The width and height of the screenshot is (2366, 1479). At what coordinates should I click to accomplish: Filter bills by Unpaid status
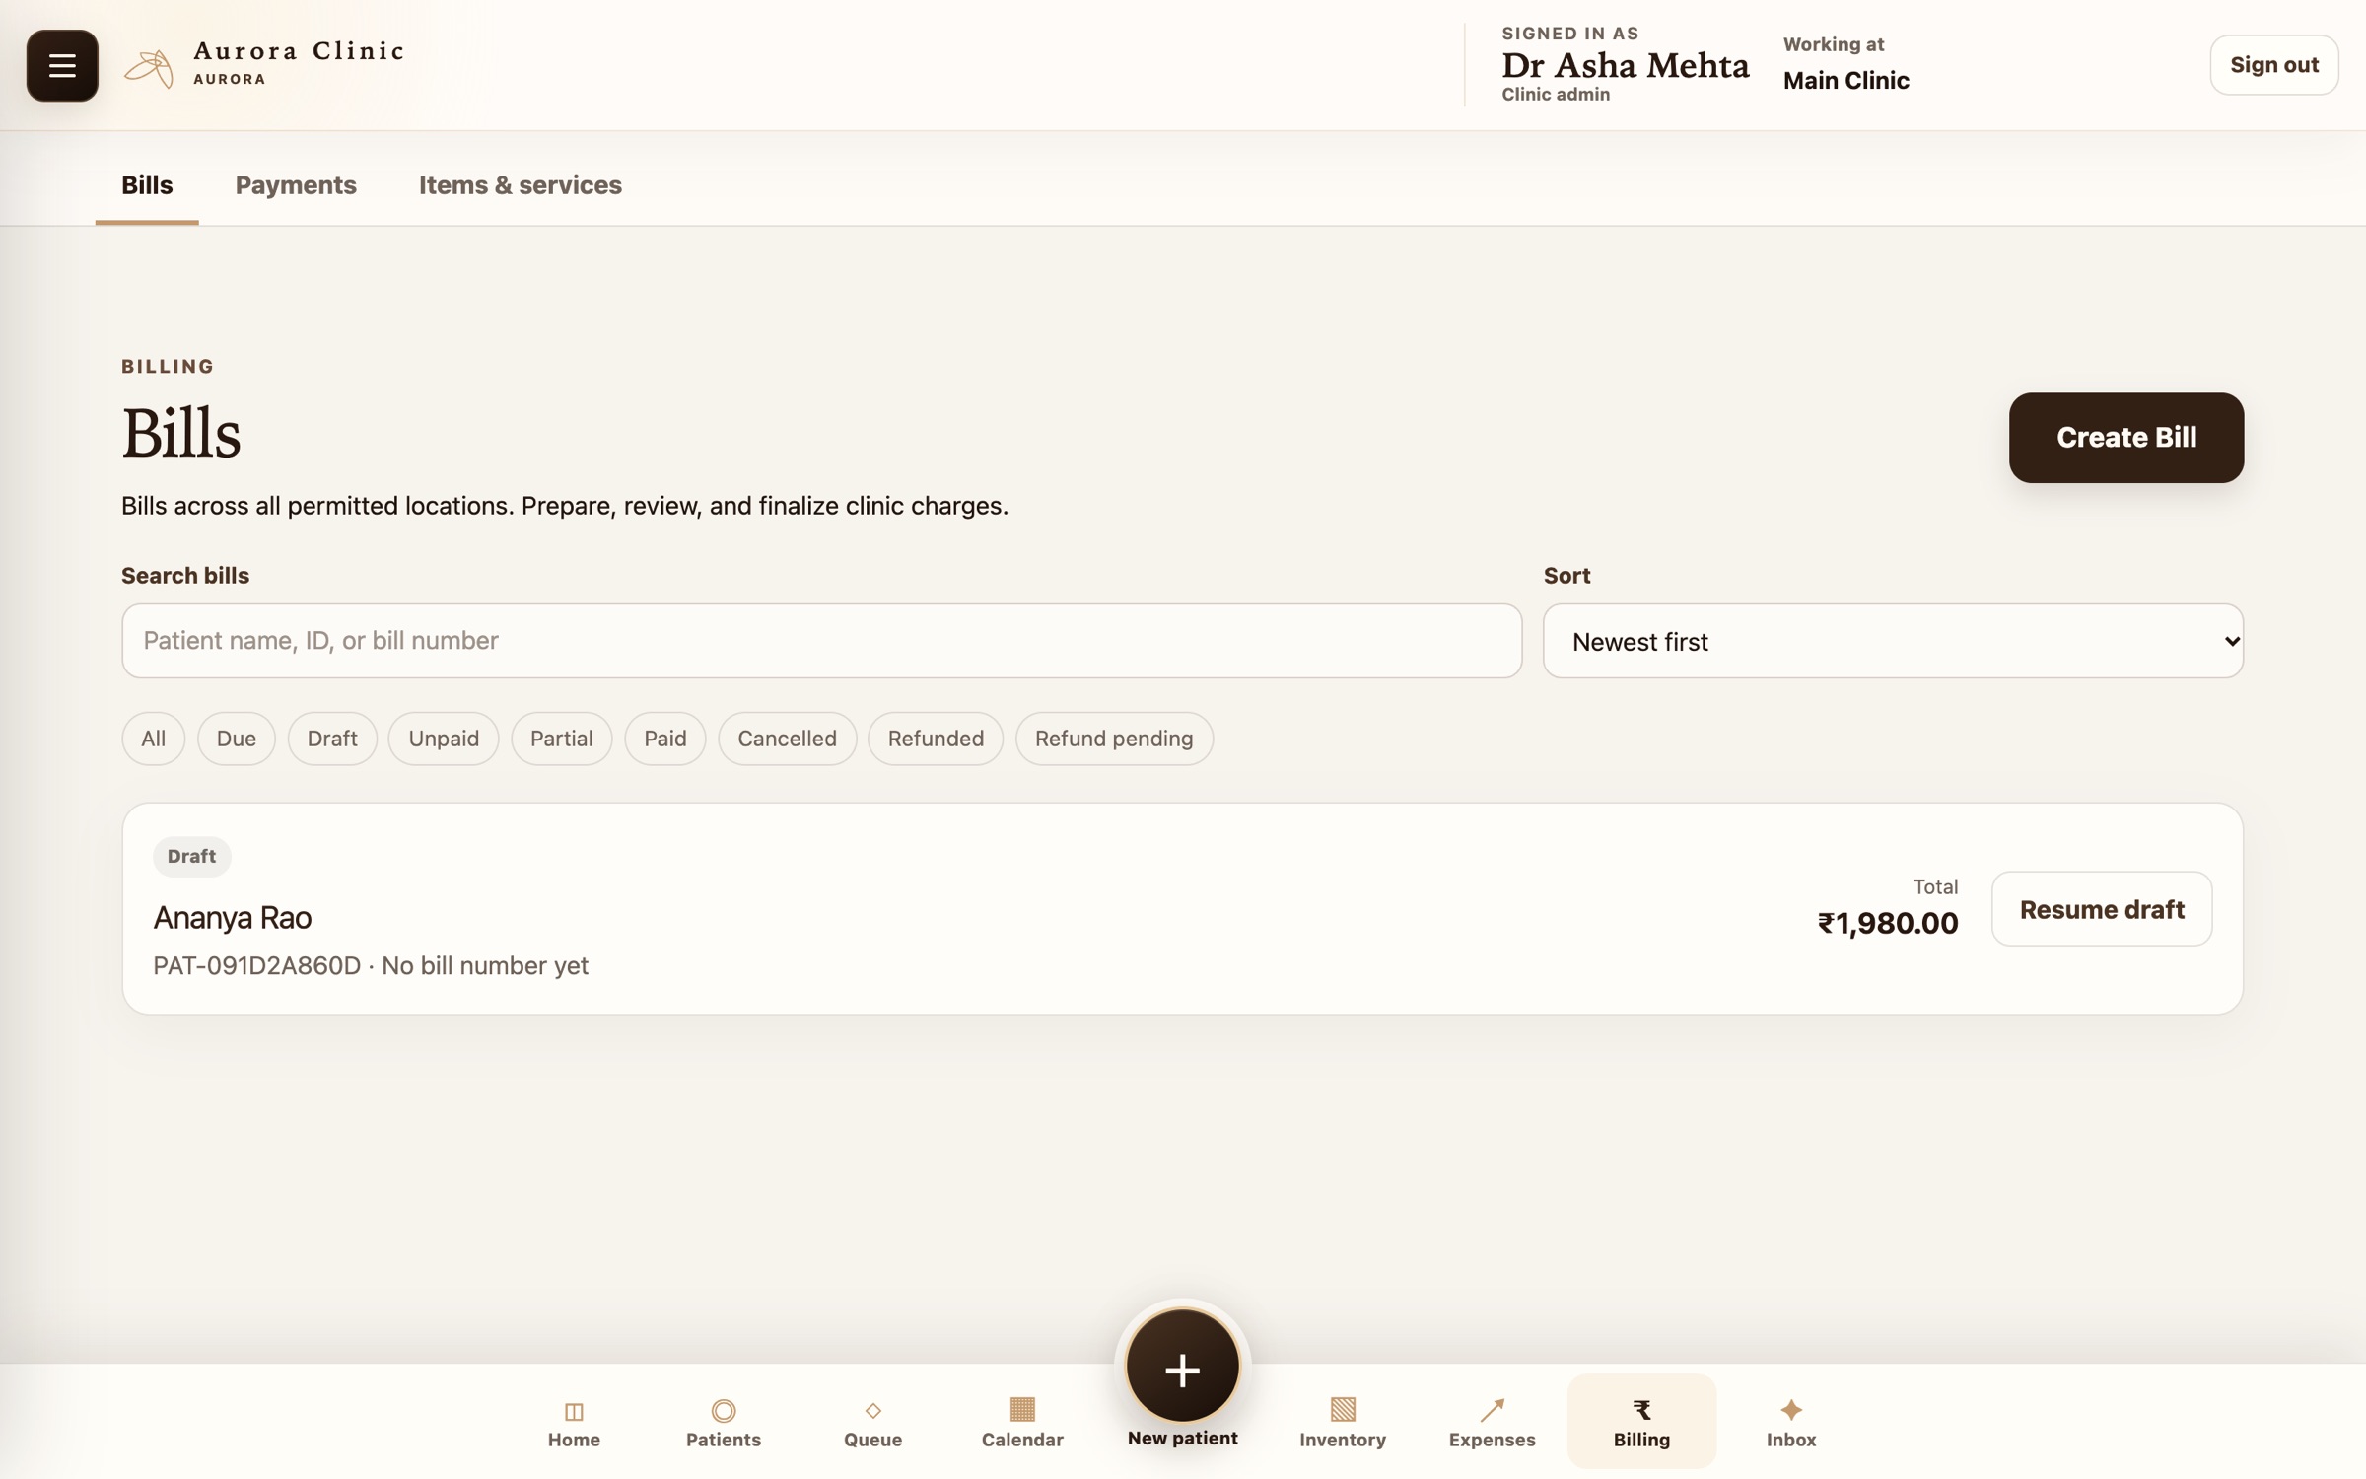coord(444,739)
